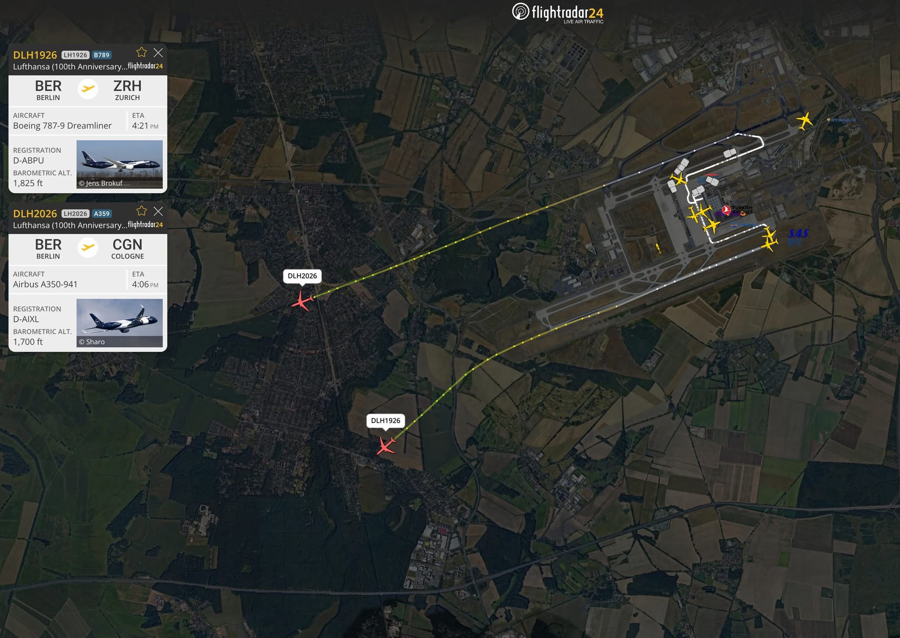Image resolution: width=900 pixels, height=638 pixels.
Task: Click the BER to ZRH route plane icon
Action: pyautogui.click(x=88, y=89)
